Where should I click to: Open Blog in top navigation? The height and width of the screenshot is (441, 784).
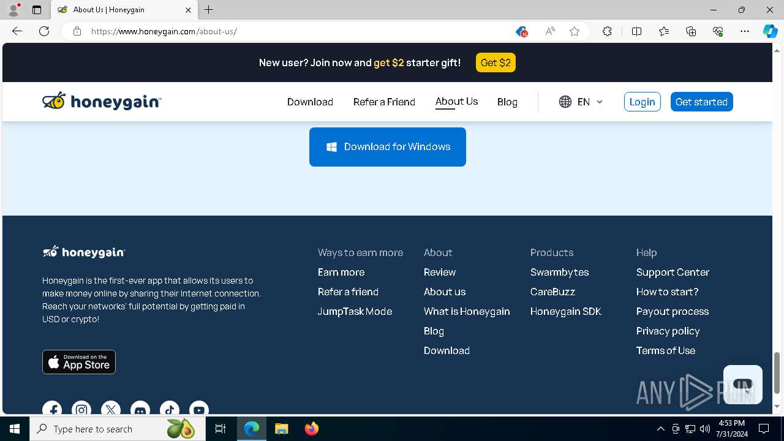507,102
